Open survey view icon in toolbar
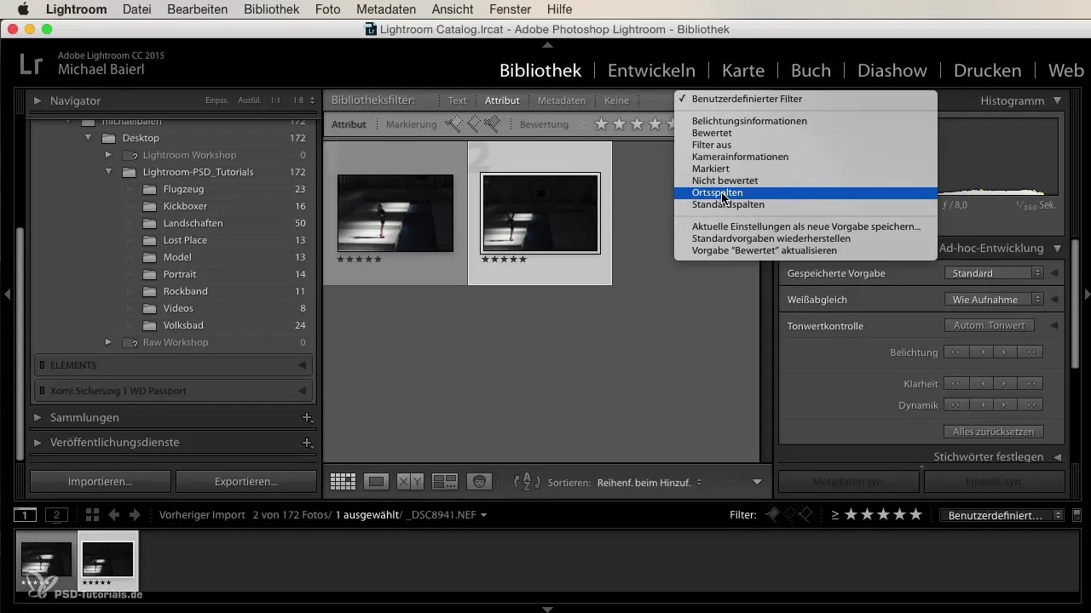This screenshot has width=1091, height=613. 445,482
